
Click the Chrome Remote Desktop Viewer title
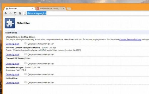tap(20, 37)
